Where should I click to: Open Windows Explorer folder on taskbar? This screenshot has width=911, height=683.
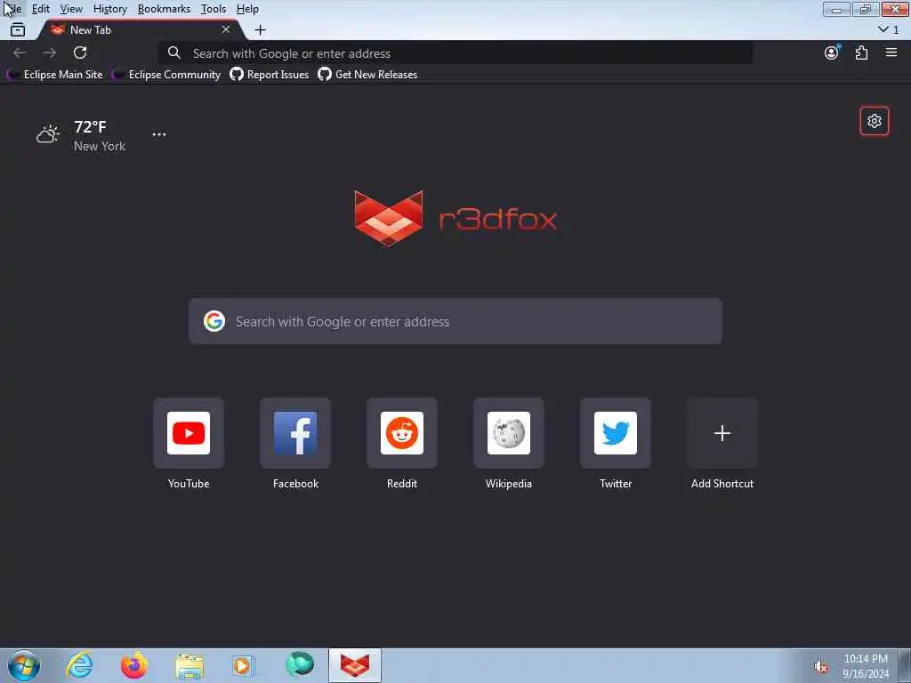click(x=189, y=665)
